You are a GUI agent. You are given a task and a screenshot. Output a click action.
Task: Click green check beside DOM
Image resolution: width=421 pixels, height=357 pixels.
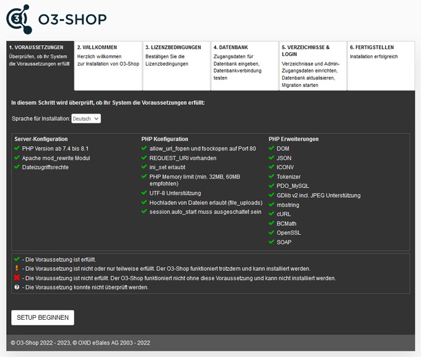[x=271, y=148]
